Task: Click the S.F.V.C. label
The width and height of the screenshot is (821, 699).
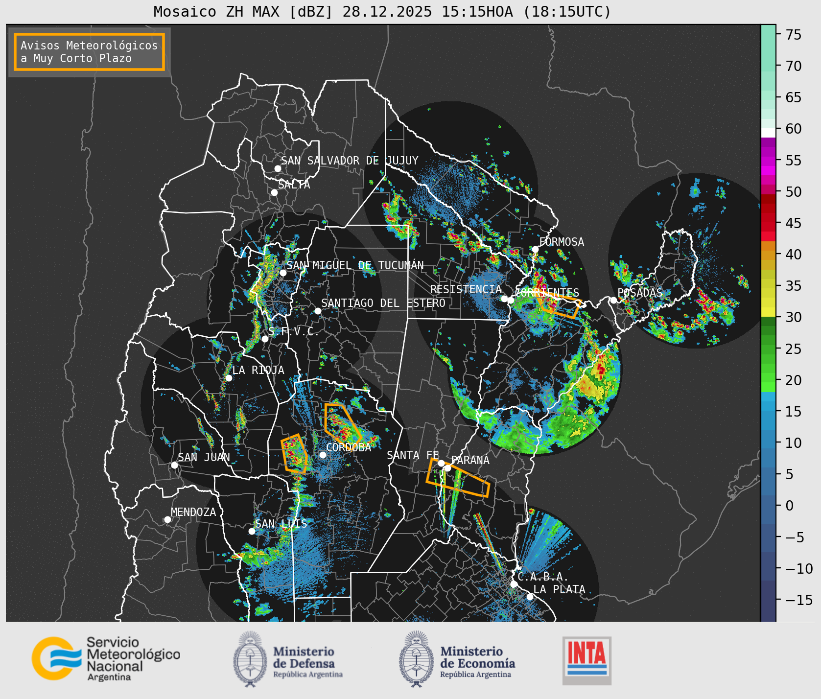Action: [293, 331]
